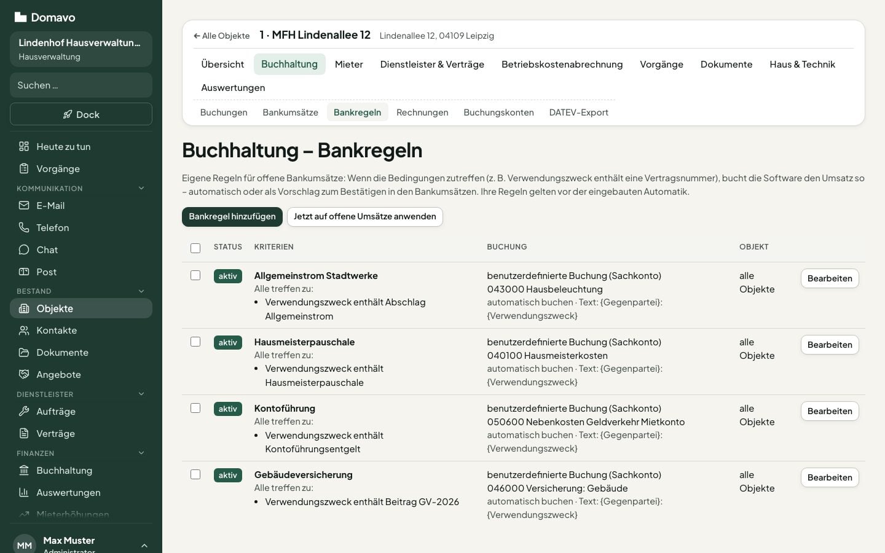Click the Vorgänge clipboard icon in sidebar

(24, 168)
